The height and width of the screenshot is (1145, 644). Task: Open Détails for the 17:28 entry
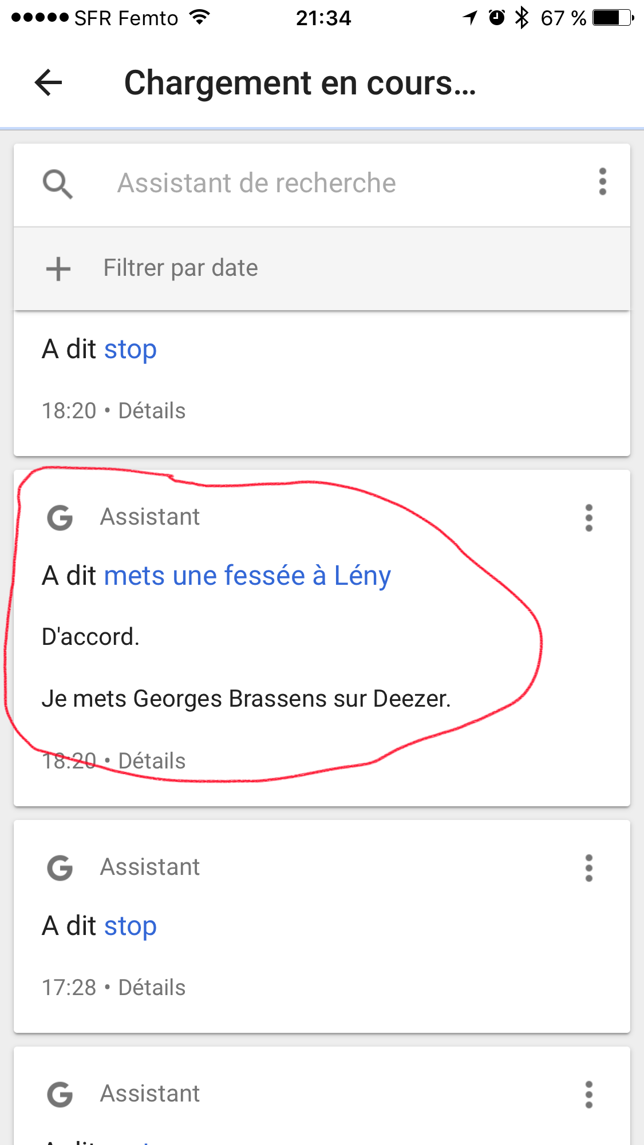(x=152, y=988)
